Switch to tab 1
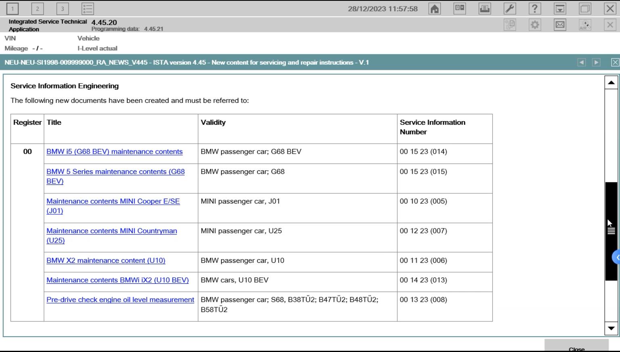The image size is (620, 352). [13, 8]
